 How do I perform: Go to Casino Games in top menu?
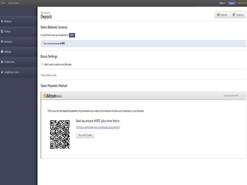click(13, 3)
